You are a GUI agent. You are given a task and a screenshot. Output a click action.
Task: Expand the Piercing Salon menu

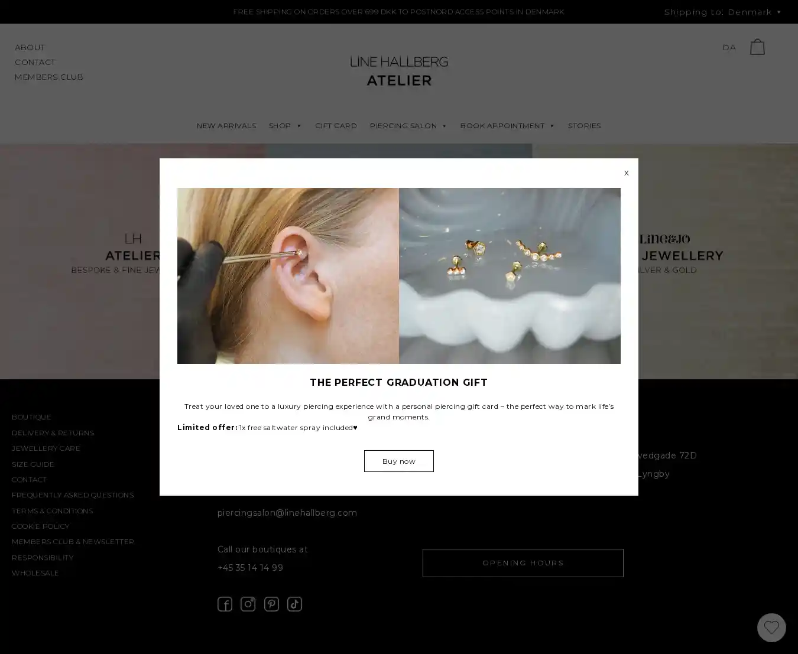click(408, 126)
